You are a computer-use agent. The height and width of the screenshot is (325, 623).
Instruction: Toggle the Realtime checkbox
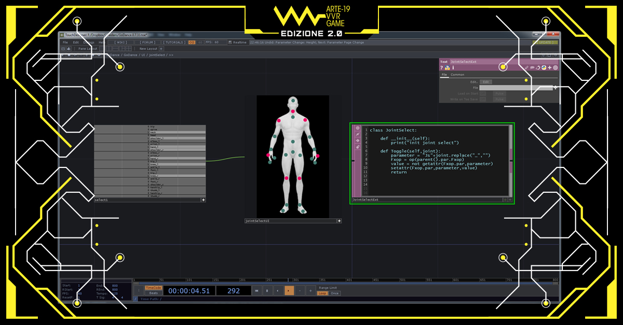pyautogui.click(x=230, y=43)
